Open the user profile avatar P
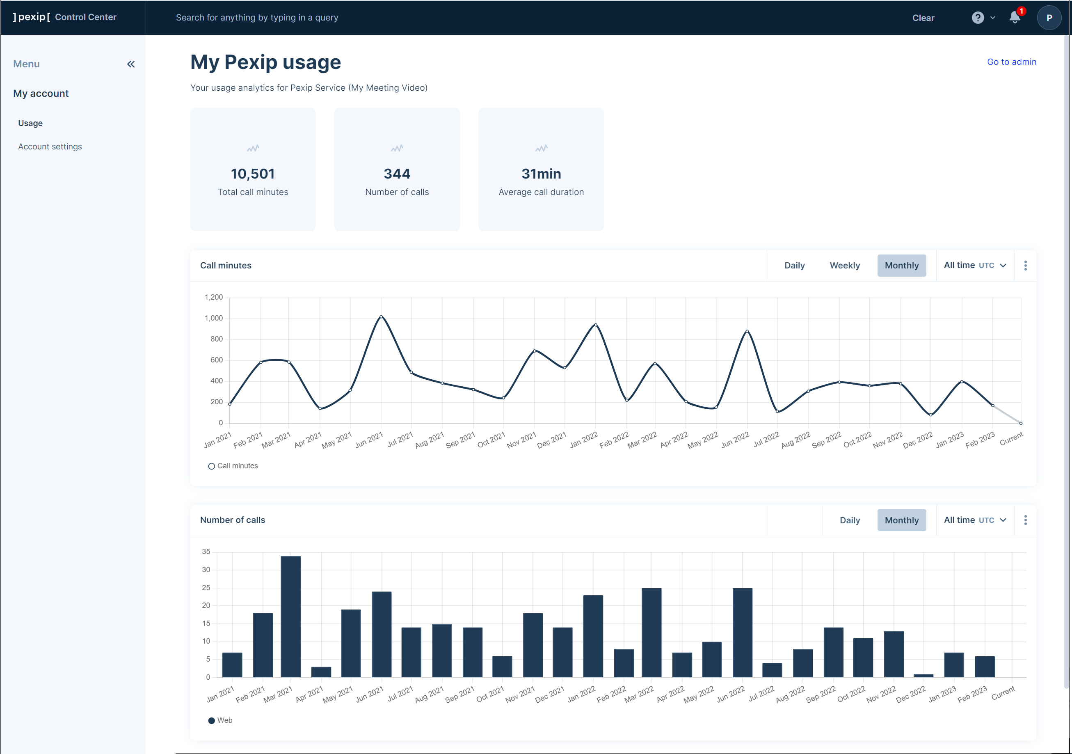 click(x=1049, y=18)
